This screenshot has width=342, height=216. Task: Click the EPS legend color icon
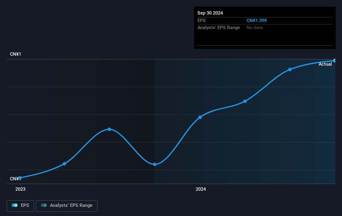point(15,205)
